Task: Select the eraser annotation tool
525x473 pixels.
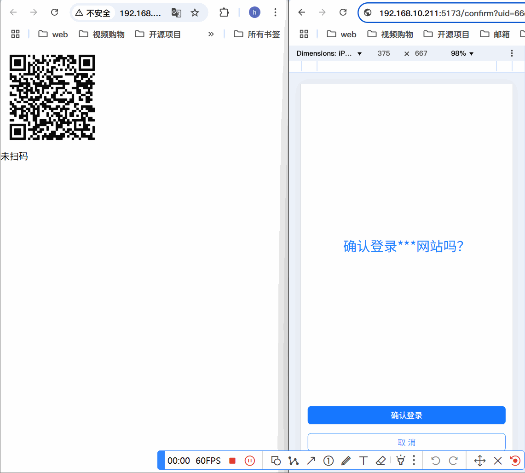Action: (381, 460)
